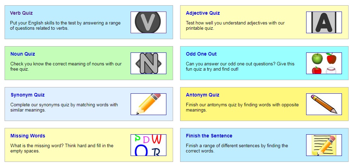Click the Odd One Out description text

240,66
